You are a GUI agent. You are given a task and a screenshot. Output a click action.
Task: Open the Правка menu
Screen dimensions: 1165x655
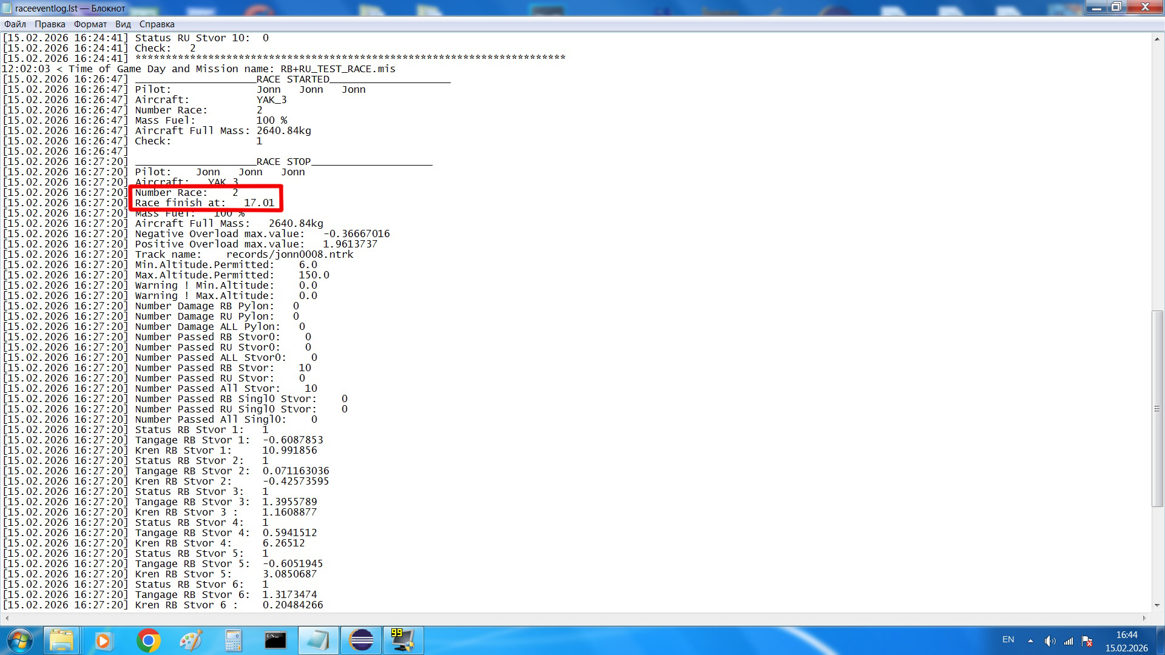50,24
